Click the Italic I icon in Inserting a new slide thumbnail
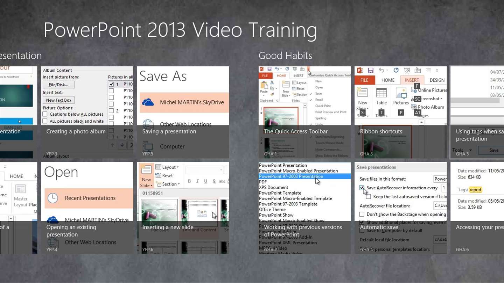 pos(197,181)
